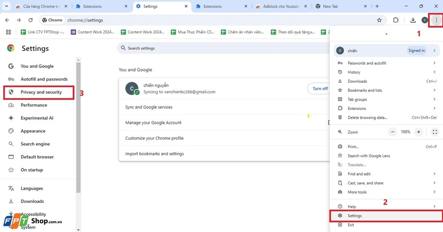Expand the More tools submenu

pos(386,192)
